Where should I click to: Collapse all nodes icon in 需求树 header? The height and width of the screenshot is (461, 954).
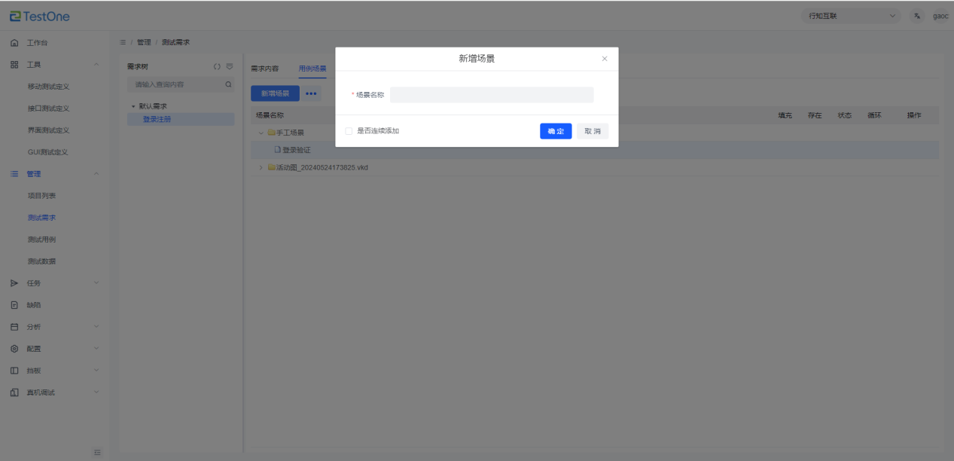point(230,66)
